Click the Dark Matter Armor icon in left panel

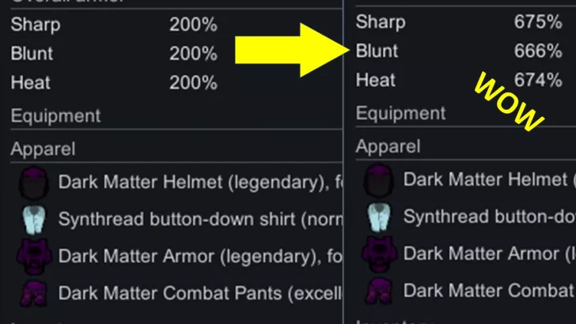(x=33, y=256)
